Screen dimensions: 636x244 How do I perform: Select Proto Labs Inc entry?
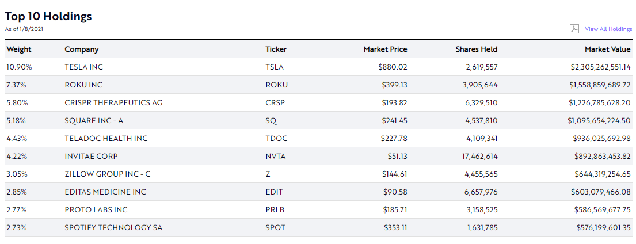coord(96,210)
